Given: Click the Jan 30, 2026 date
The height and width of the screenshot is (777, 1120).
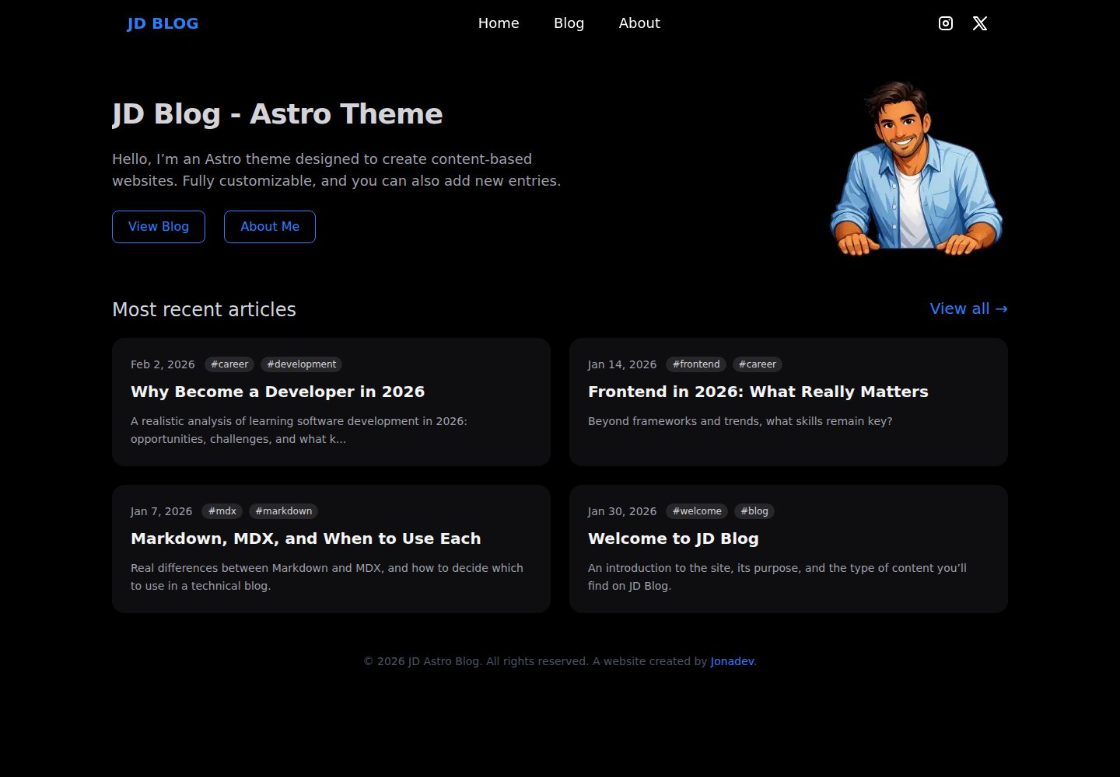Looking at the screenshot, I should click(x=622, y=511).
